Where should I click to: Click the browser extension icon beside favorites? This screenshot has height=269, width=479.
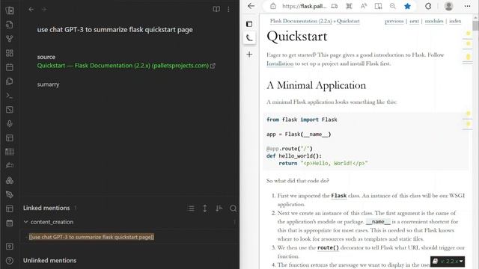[x=428, y=6]
